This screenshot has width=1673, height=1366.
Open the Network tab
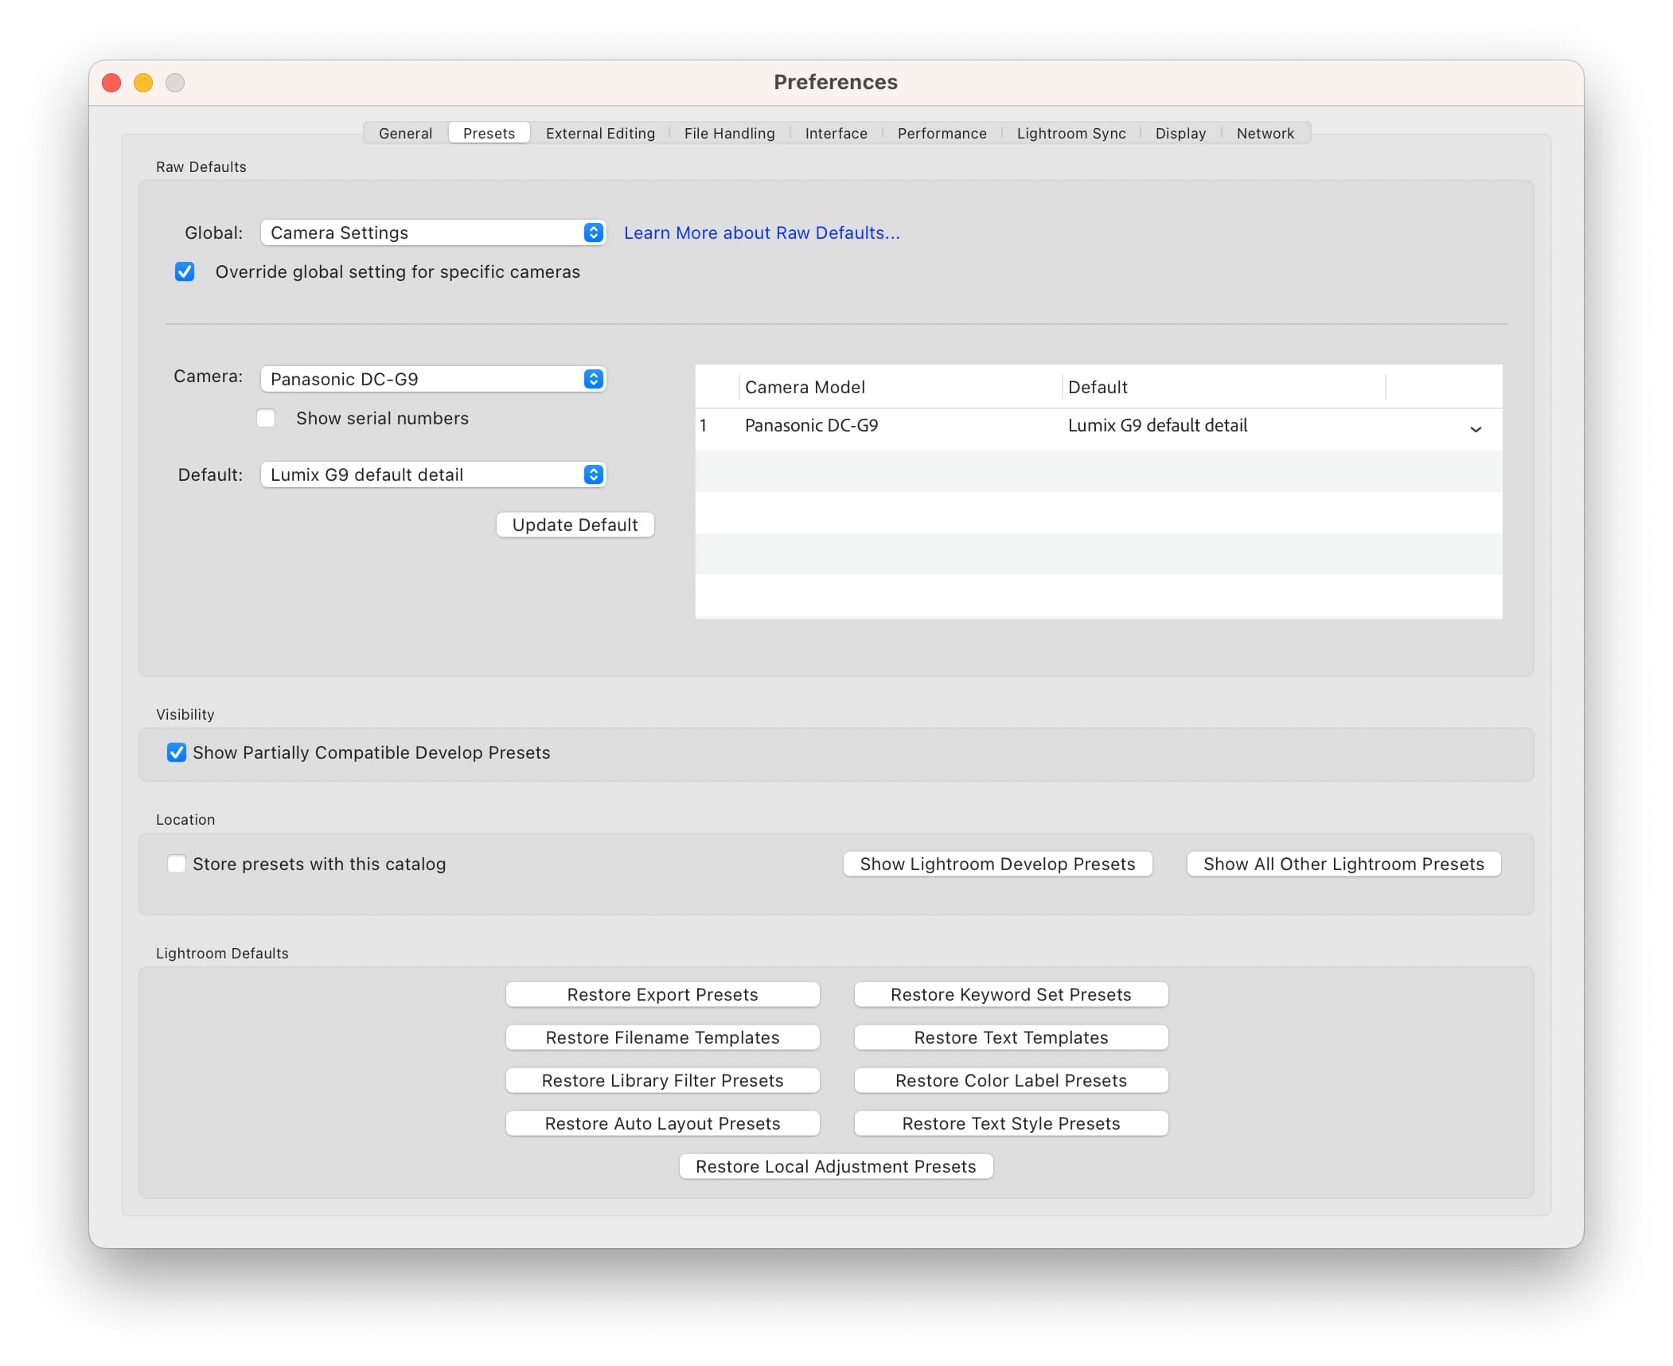point(1265,133)
